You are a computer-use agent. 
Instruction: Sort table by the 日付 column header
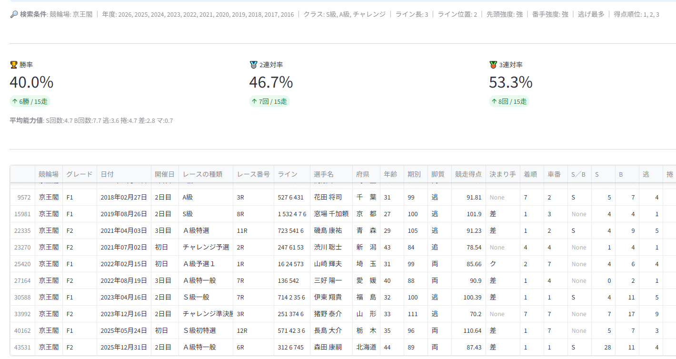pos(107,174)
